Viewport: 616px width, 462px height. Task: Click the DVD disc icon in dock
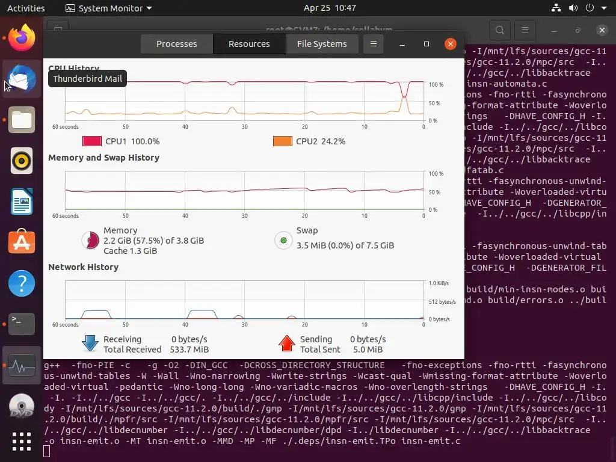[x=22, y=406]
